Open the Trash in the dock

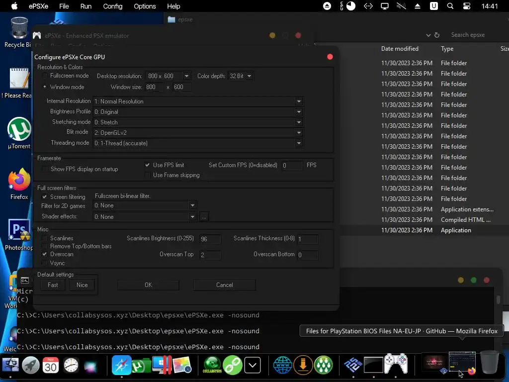coord(490,362)
